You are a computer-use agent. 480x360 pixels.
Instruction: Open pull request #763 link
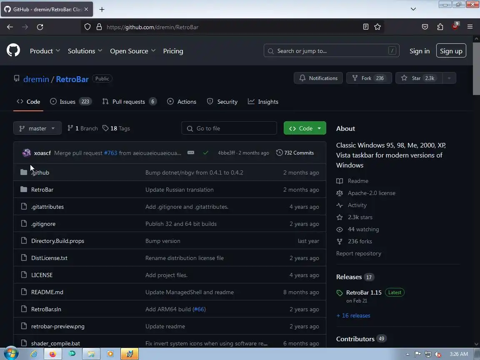(x=110, y=153)
